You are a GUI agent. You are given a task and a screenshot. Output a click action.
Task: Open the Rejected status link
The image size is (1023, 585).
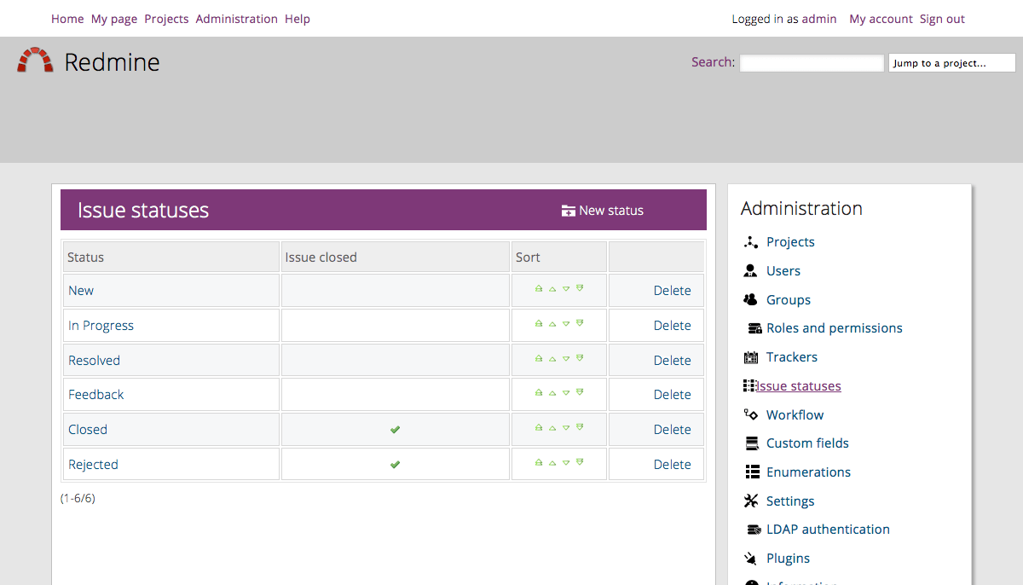pos(93,465)
